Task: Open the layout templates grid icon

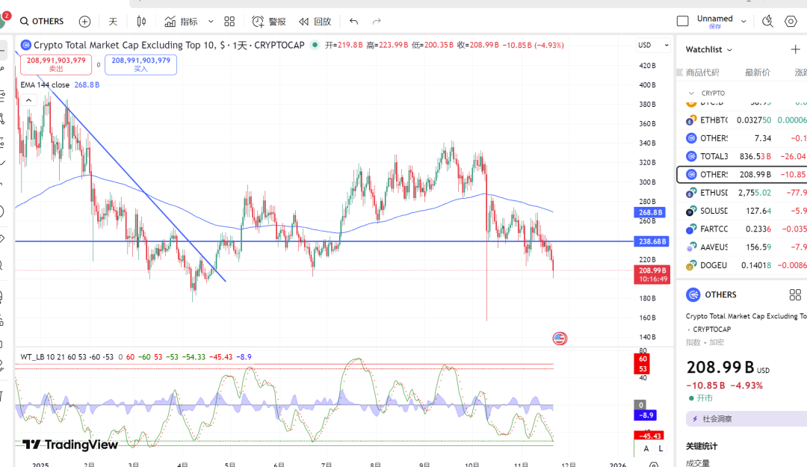Action: (x=229, y=22)
